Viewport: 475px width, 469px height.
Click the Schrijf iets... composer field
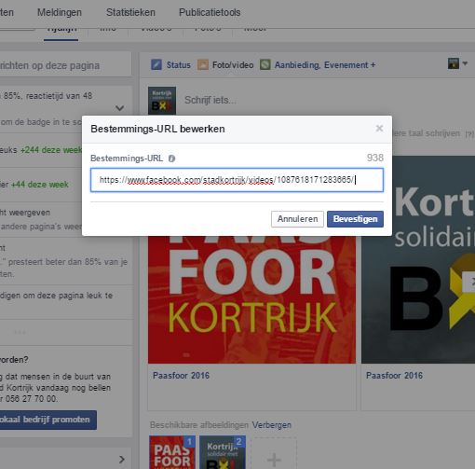pyautogui.click(x=210, y=100)
